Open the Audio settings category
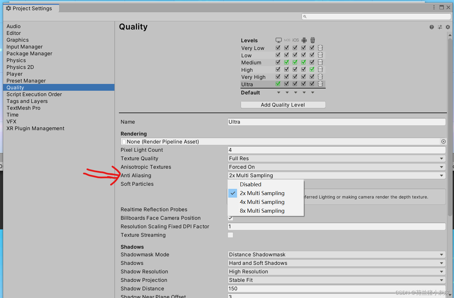Viewport: 454px width, 298px height. 14,26
